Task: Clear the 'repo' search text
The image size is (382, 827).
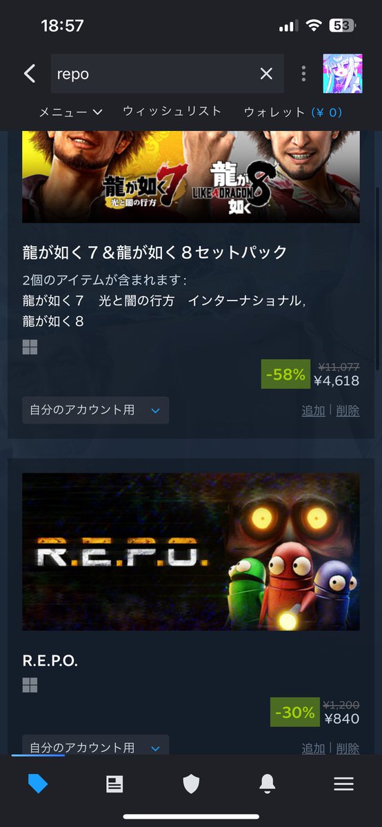Action: pos(266,74)
